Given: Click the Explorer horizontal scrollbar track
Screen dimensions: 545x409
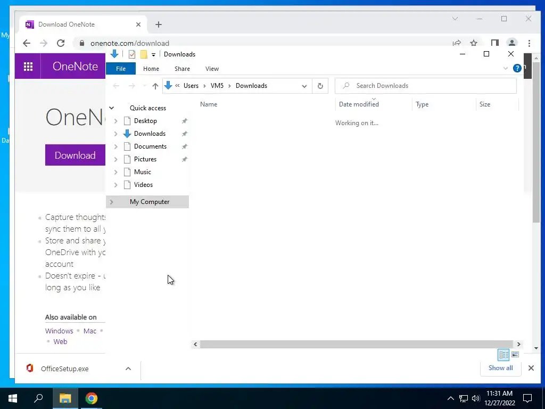Looking at the screenshot, I should (356, 345).
